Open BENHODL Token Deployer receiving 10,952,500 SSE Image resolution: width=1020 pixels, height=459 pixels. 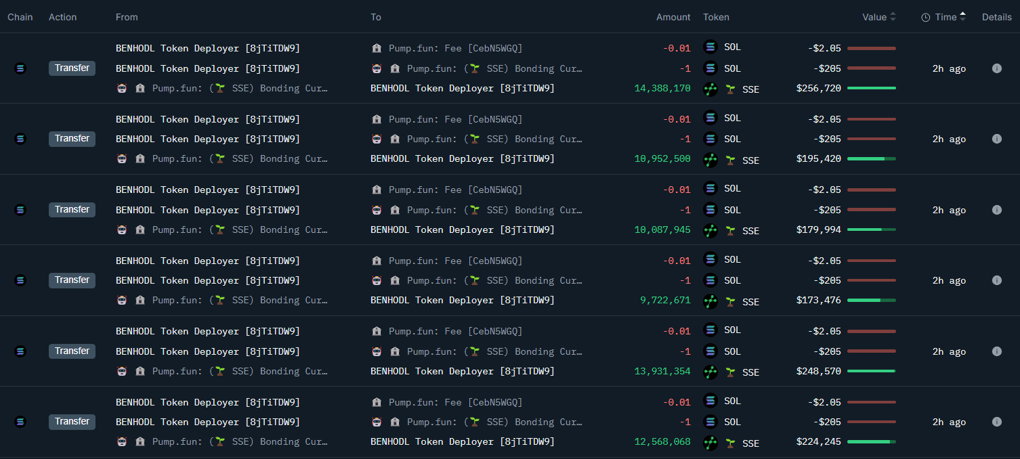pos(462,159)
